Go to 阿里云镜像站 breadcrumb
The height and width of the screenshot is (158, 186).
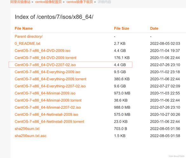(20, 2)
